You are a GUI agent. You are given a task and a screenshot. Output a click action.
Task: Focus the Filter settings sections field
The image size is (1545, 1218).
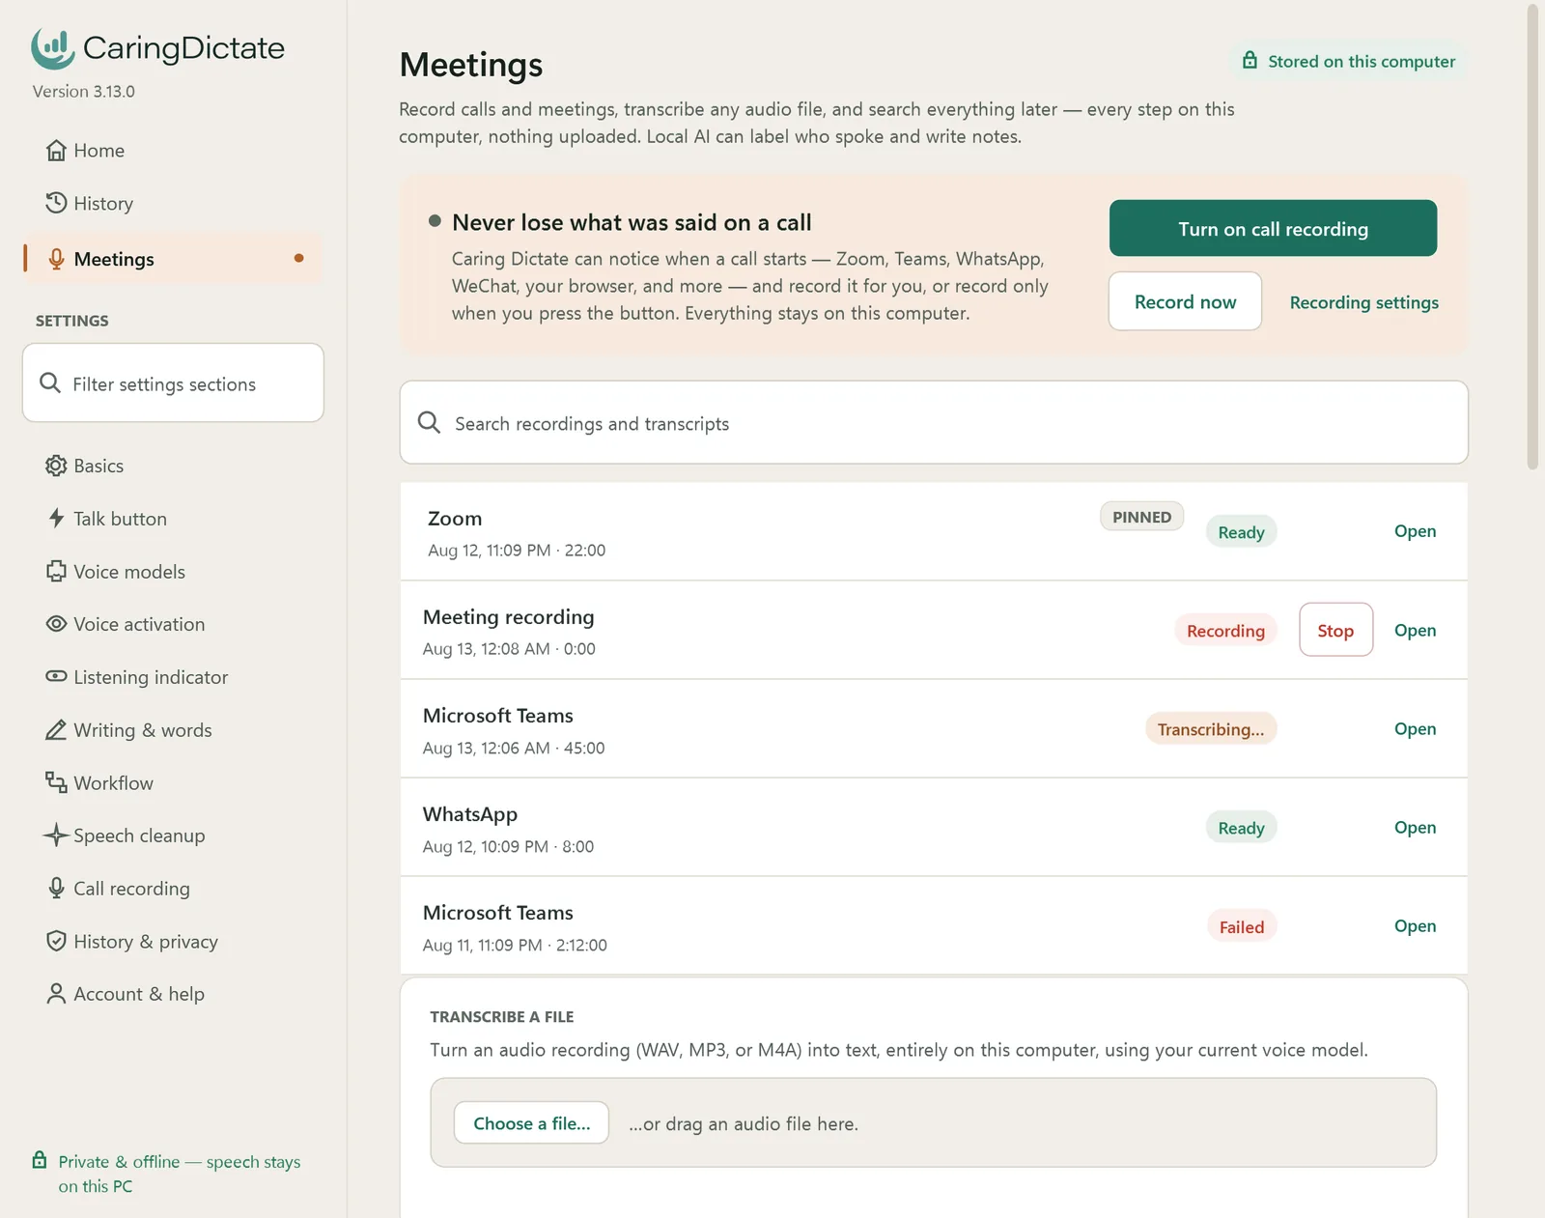coord(173,382)
